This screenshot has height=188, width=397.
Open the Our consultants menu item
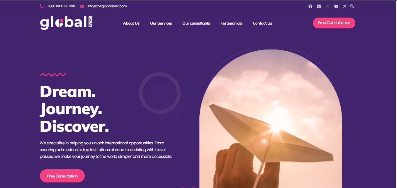196,23
